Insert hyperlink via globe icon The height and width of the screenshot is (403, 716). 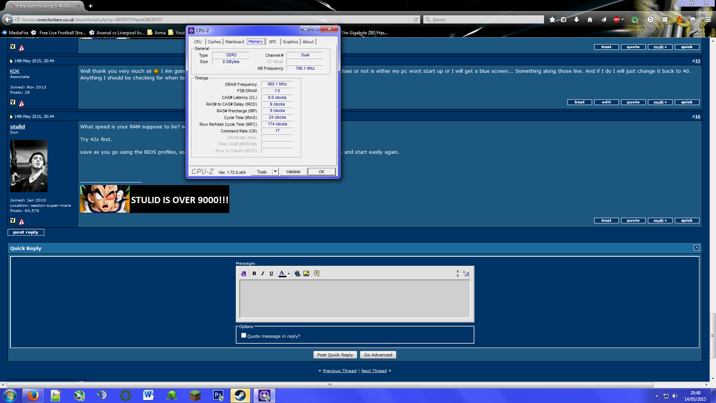[298, 274]
